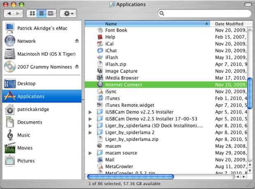Eject the 2007 Grammy Nominees disc
The height and width of the screenshot is (189, 255).
pos(77,67)
